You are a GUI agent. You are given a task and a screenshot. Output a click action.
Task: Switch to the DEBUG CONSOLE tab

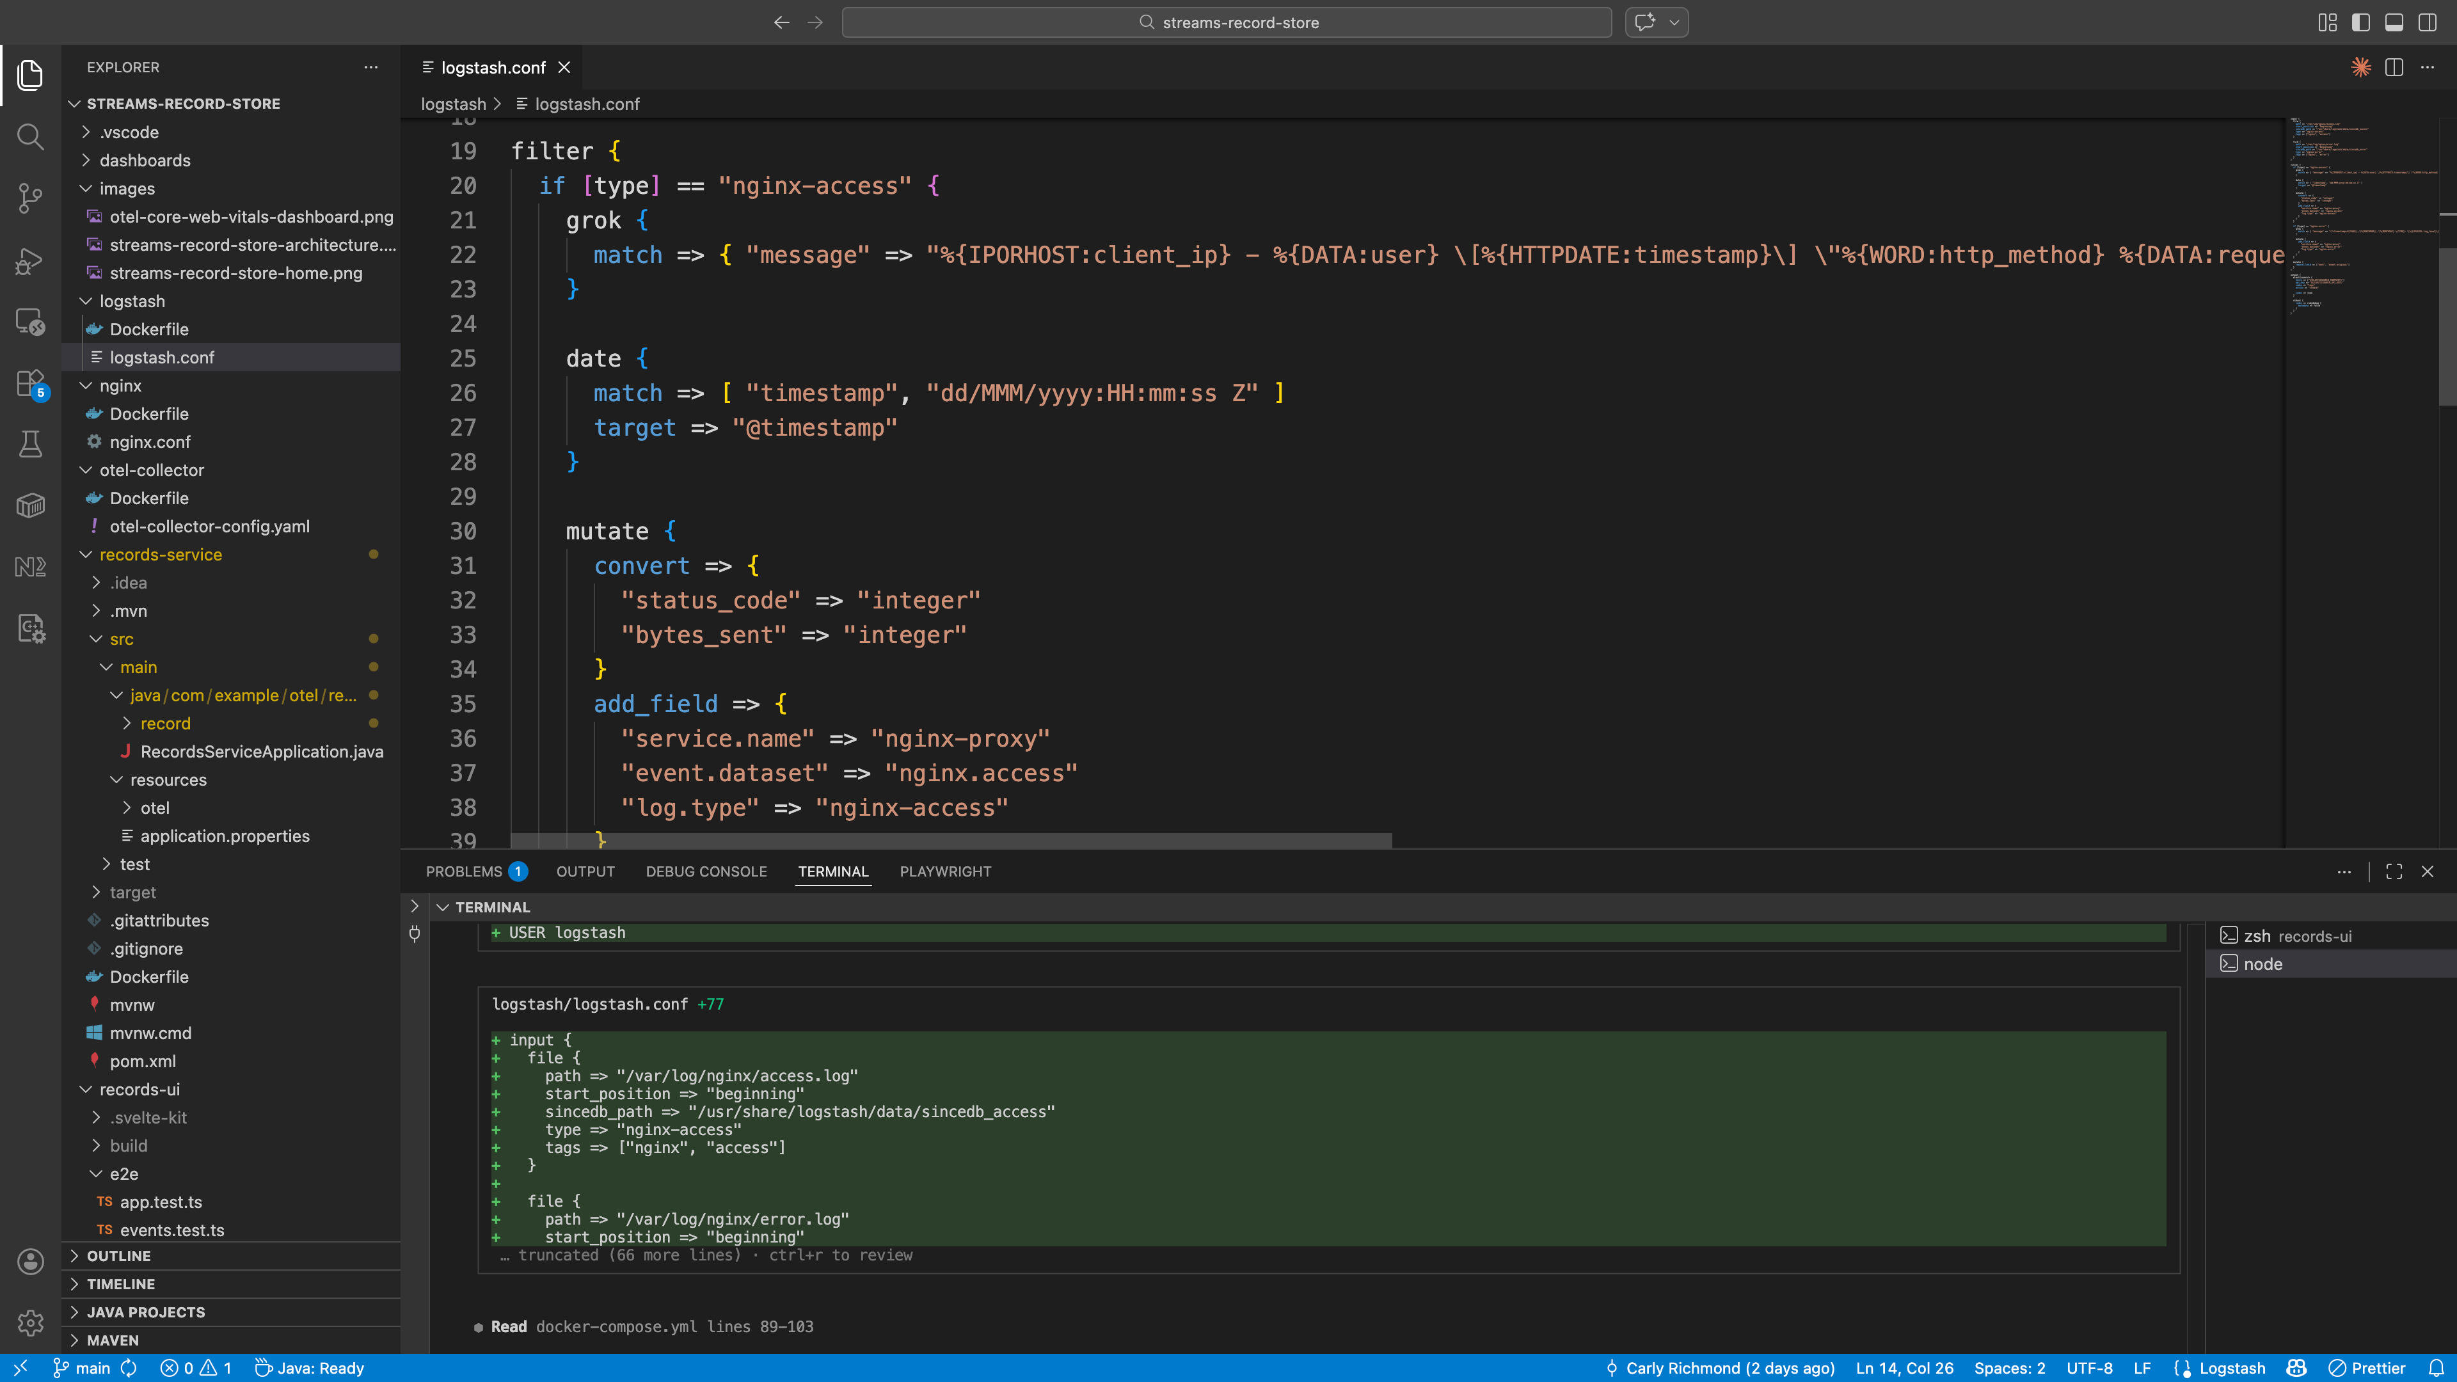(706, 871)
